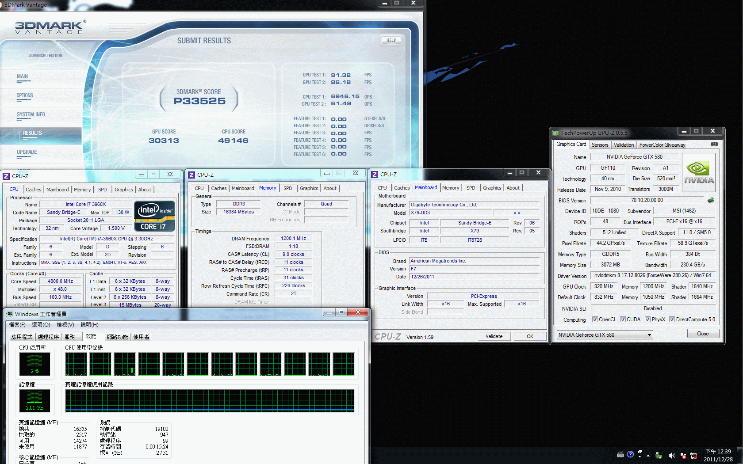Click HELP button in 3DMark Vantage
This screenshot has height=464, width=743.
tap(391, 40)
